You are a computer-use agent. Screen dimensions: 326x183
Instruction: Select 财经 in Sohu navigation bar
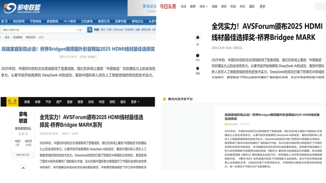coord(112,102)
